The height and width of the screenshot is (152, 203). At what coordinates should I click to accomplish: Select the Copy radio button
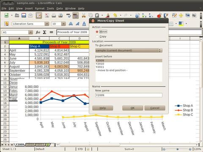coord(97,37)
